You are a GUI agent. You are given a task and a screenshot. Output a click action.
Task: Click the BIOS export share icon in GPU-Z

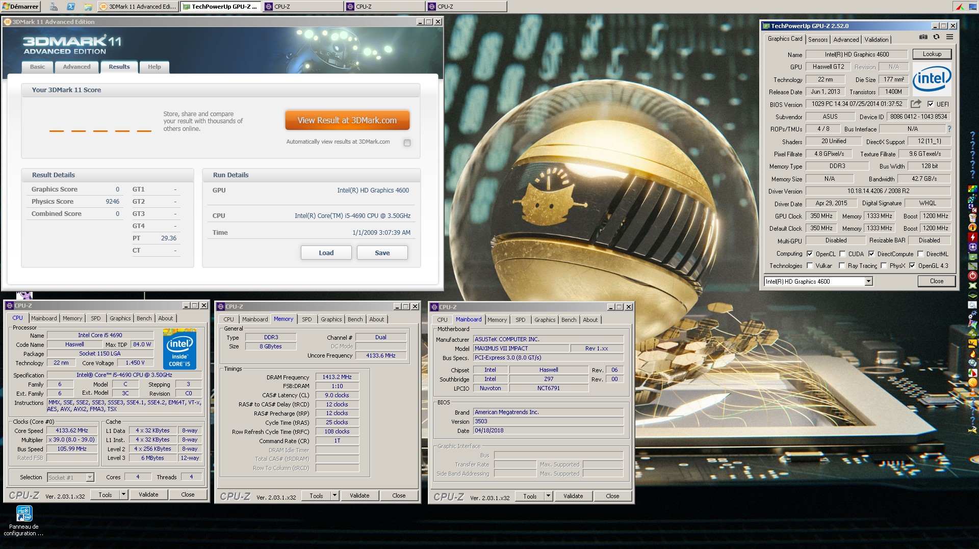coord(916,104)
